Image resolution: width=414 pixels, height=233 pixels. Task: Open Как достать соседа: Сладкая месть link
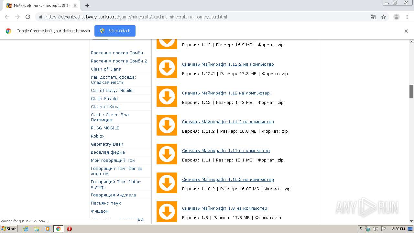click(x=114, y=80)
